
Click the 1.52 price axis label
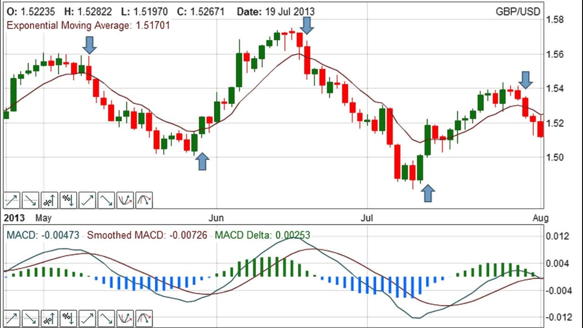[x=555, y=123]
